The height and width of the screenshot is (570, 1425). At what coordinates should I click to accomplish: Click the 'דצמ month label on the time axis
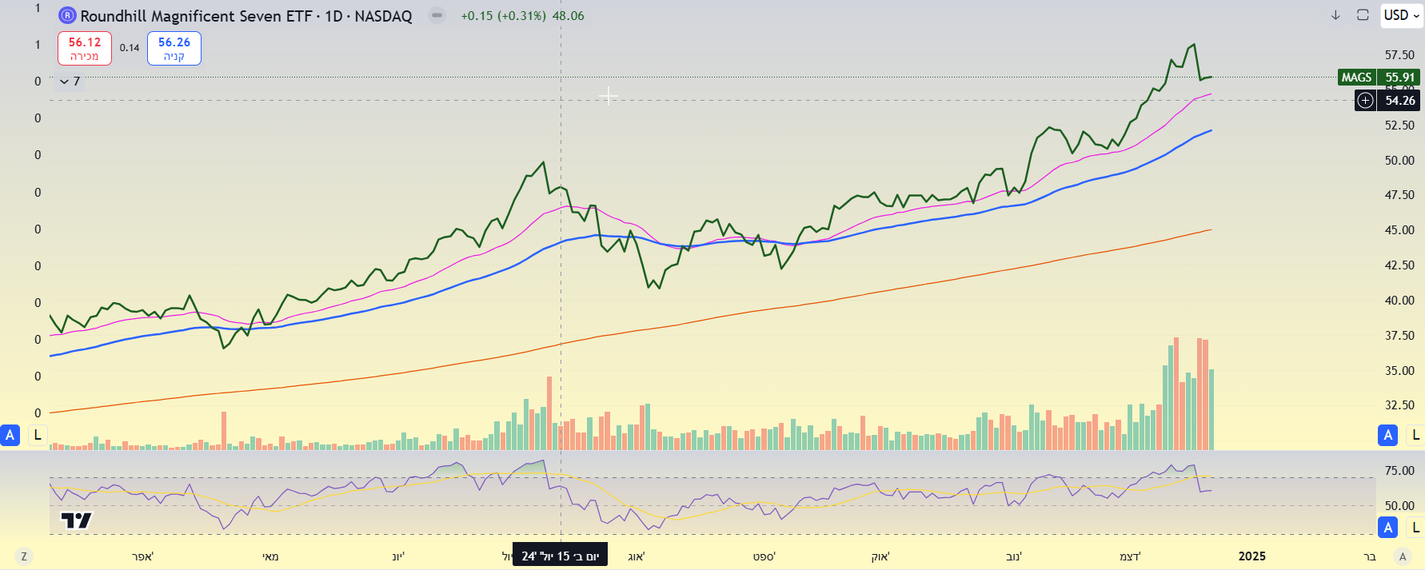click(x=1130, y=556)
